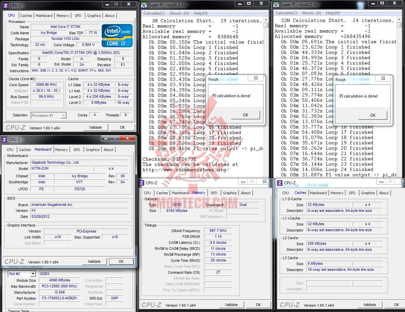Click the CPU-Z icon in the Mainboard window title bar

coord(4,140)
